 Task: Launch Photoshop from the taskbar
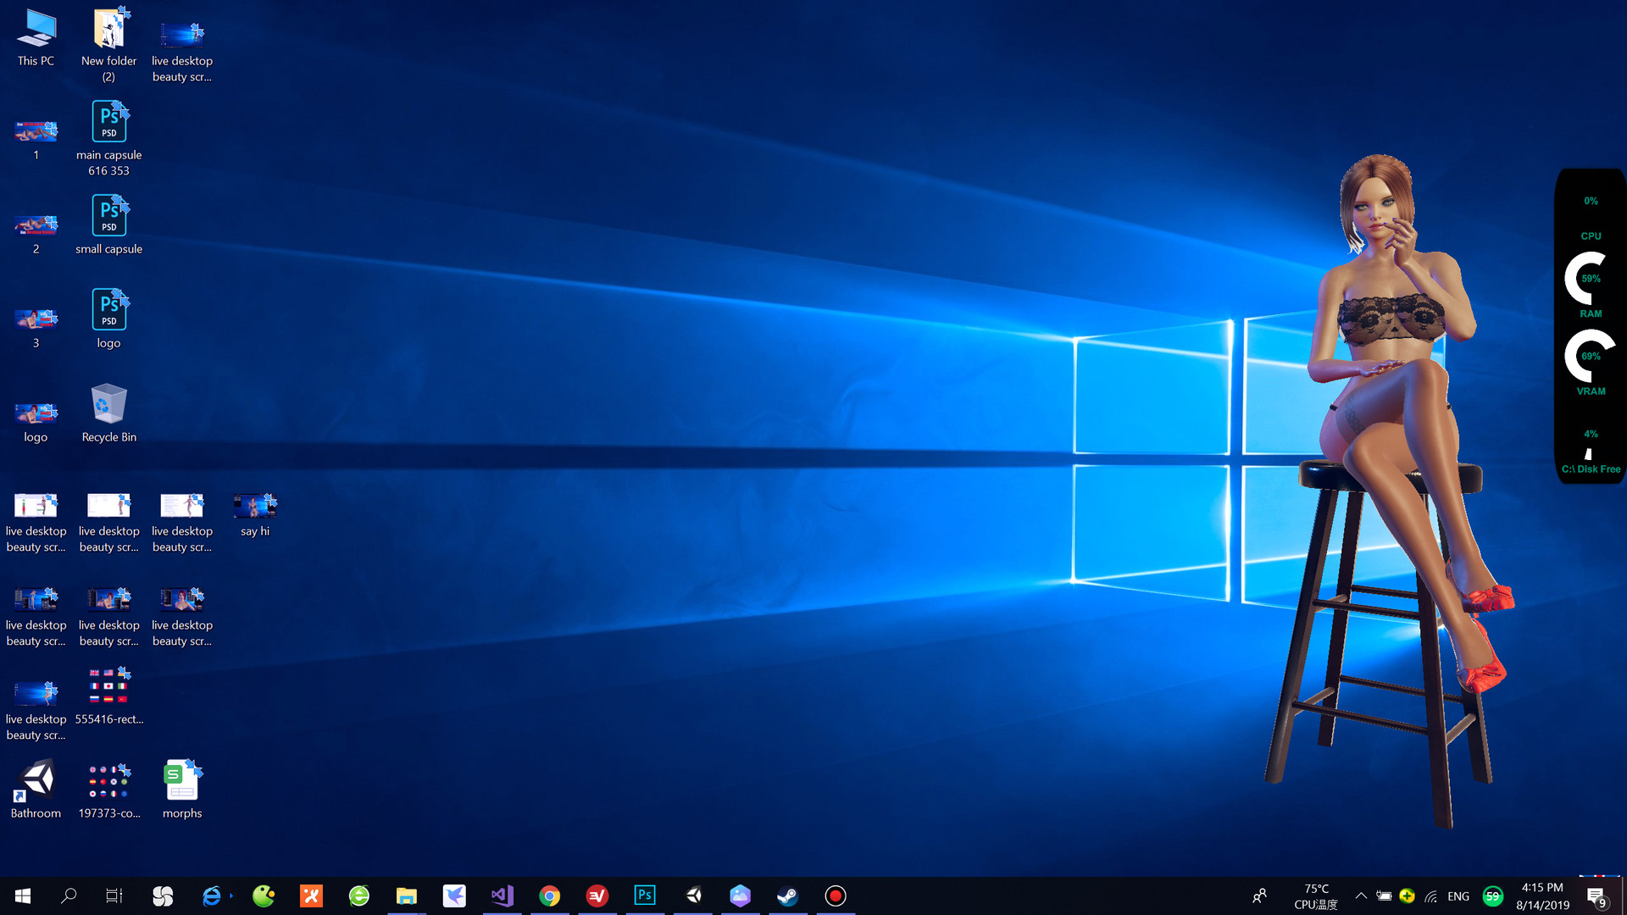click(x=645, y=896)
